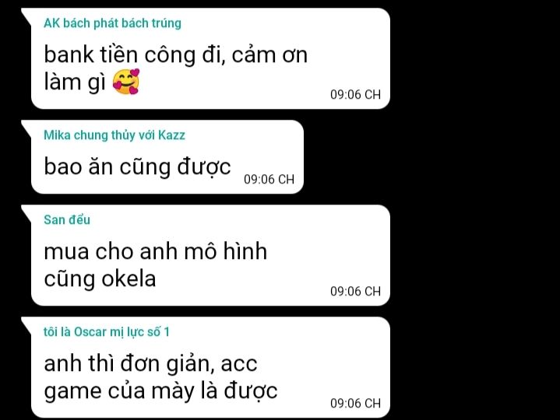Click timestamp on AK's message
Screen dimensions: 560x420
click(355, 94)
